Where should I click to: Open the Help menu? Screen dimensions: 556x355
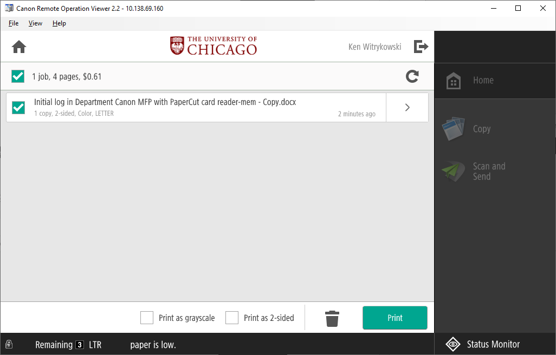pos(59,23)
